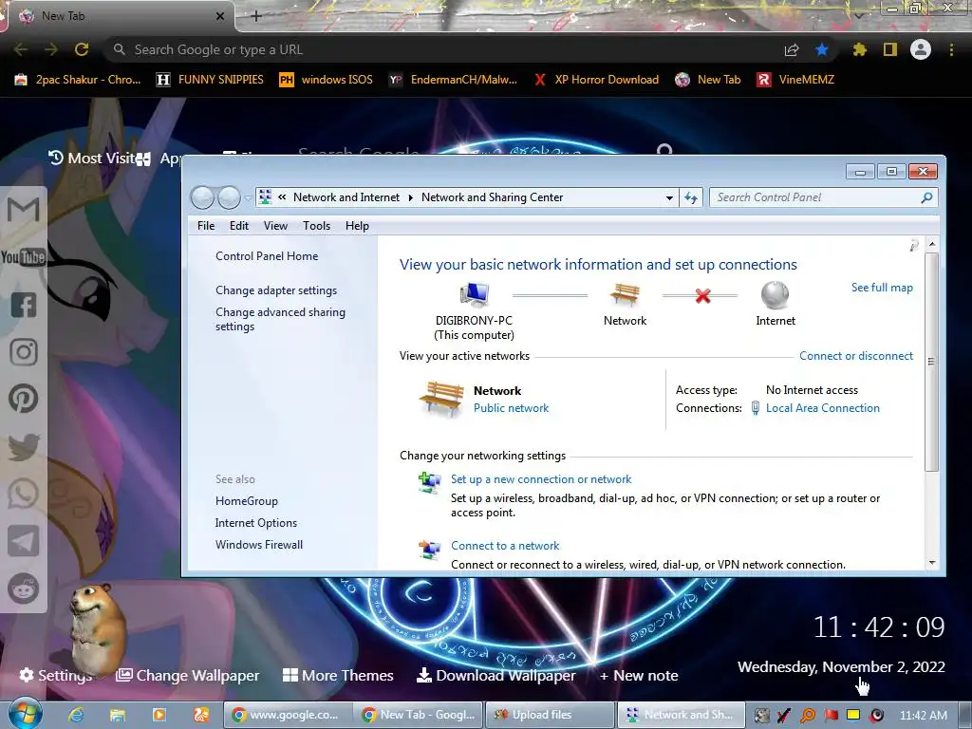This screenshot has width=972, height=729.
Task: Click the DIGIBRONY-PC computer icon
Action: (475, 294)
